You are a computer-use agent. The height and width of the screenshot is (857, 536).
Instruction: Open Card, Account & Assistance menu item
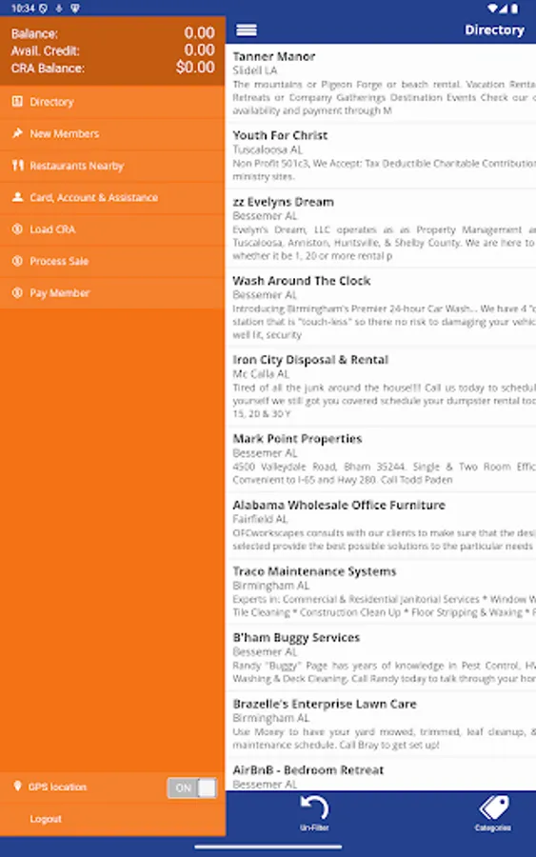(x=112, y=197)
